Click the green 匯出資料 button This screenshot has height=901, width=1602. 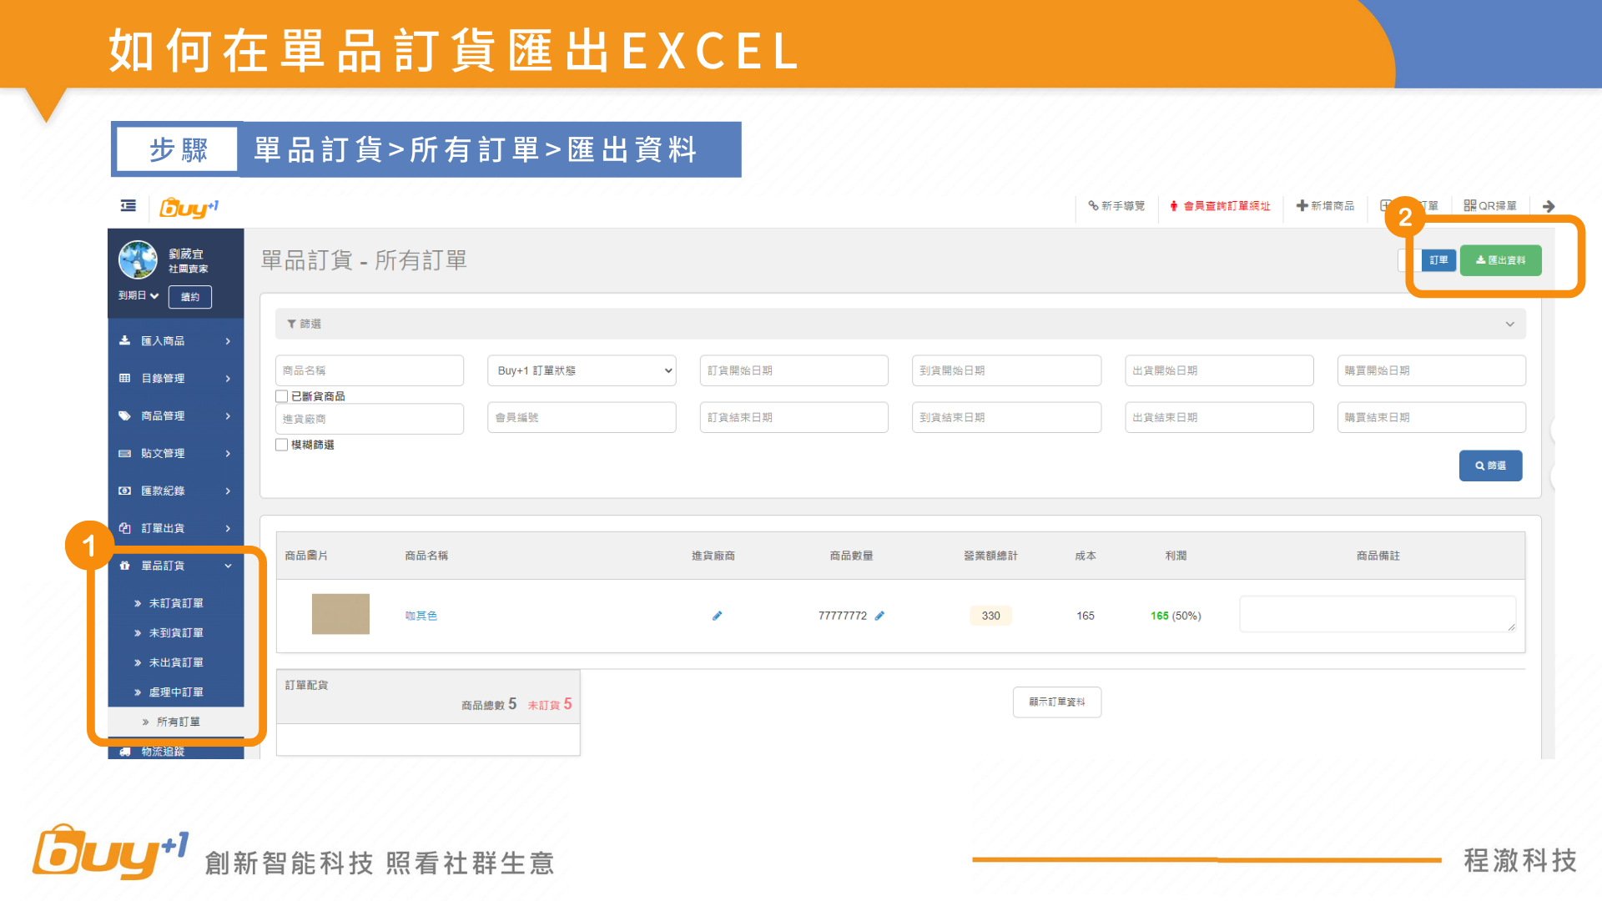point(1500,260)
